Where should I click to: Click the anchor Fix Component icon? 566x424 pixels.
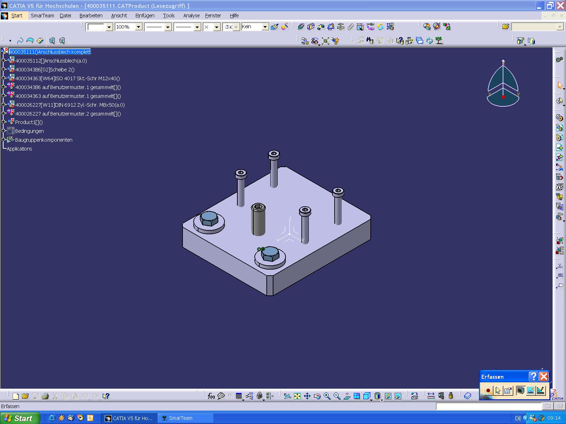click(341, 26)
